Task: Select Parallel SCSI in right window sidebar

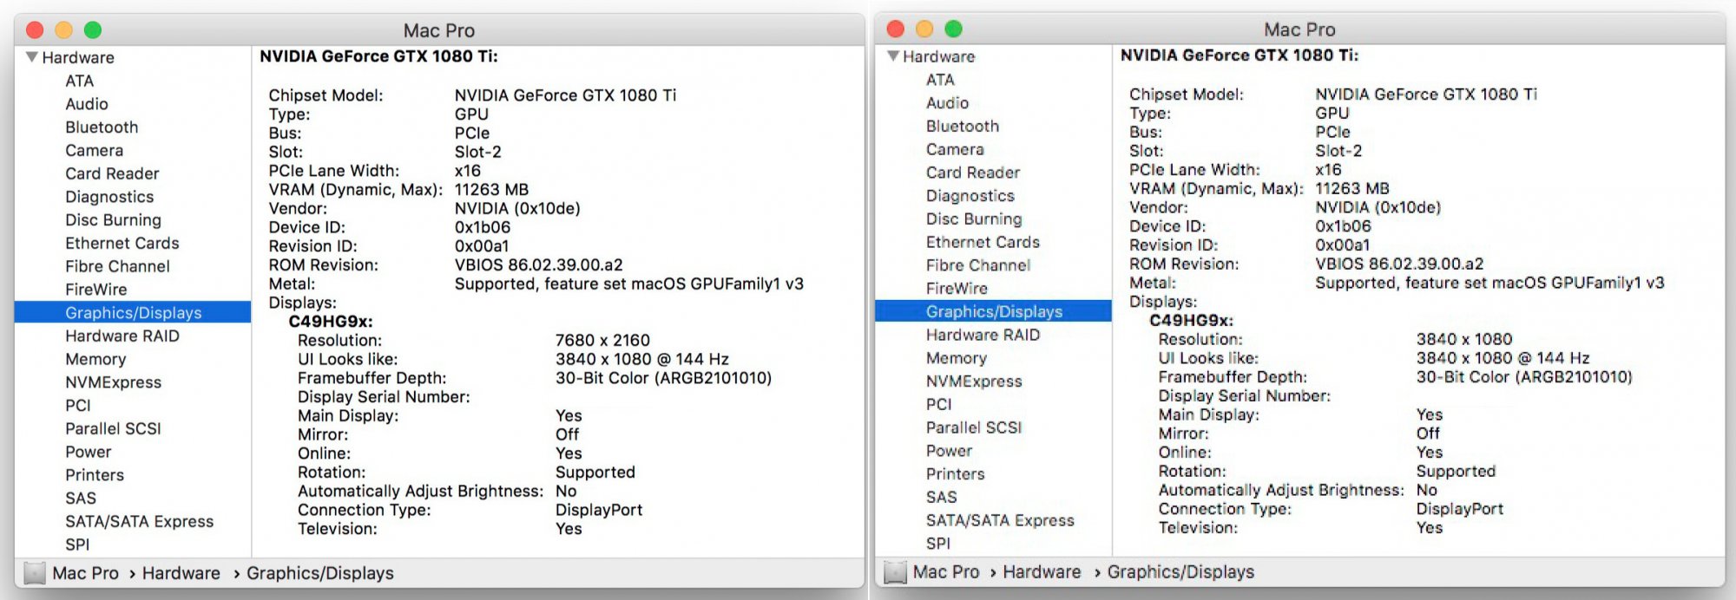Action: 974,427
